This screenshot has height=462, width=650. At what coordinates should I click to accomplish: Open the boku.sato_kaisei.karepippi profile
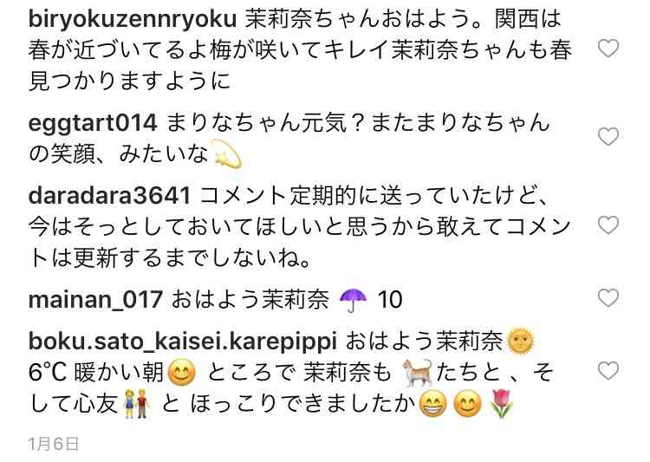182,342
